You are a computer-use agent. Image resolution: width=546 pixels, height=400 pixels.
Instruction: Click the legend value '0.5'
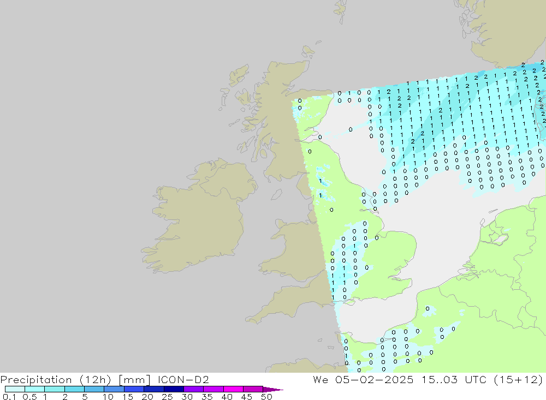[x=29, y=397]
